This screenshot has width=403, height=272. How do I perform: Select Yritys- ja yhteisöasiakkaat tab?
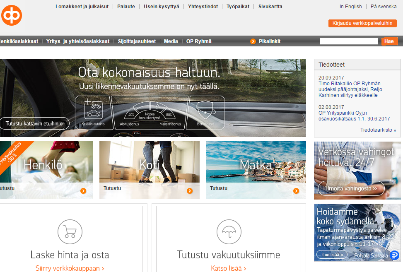pyautogui.click(x=77, y=41)
